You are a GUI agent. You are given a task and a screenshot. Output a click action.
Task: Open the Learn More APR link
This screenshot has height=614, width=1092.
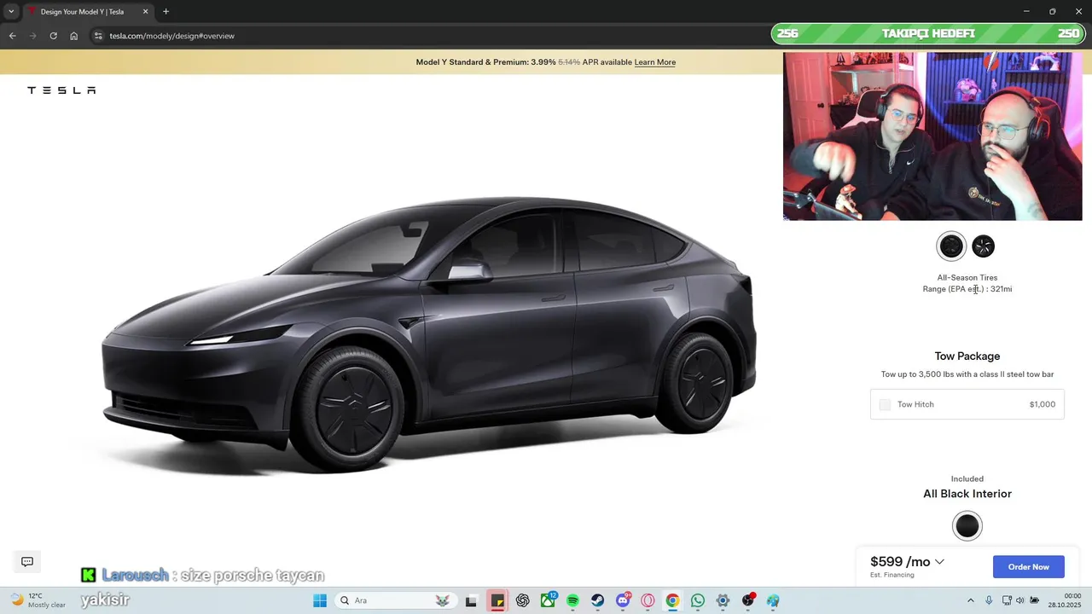pyautogui.click(x=654, y=62)
